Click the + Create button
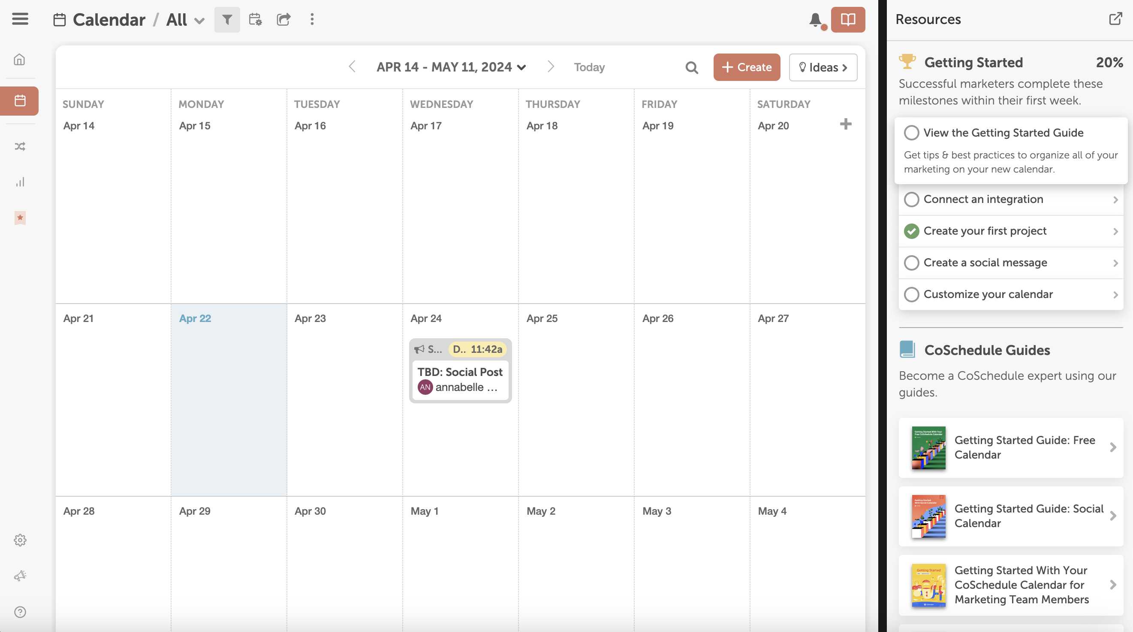This screenshot has width=1133, height=632. click(x=746, y=67)
